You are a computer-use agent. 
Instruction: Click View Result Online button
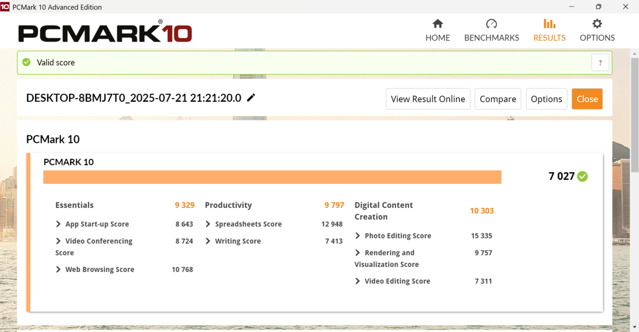click(x=428, y=99)
